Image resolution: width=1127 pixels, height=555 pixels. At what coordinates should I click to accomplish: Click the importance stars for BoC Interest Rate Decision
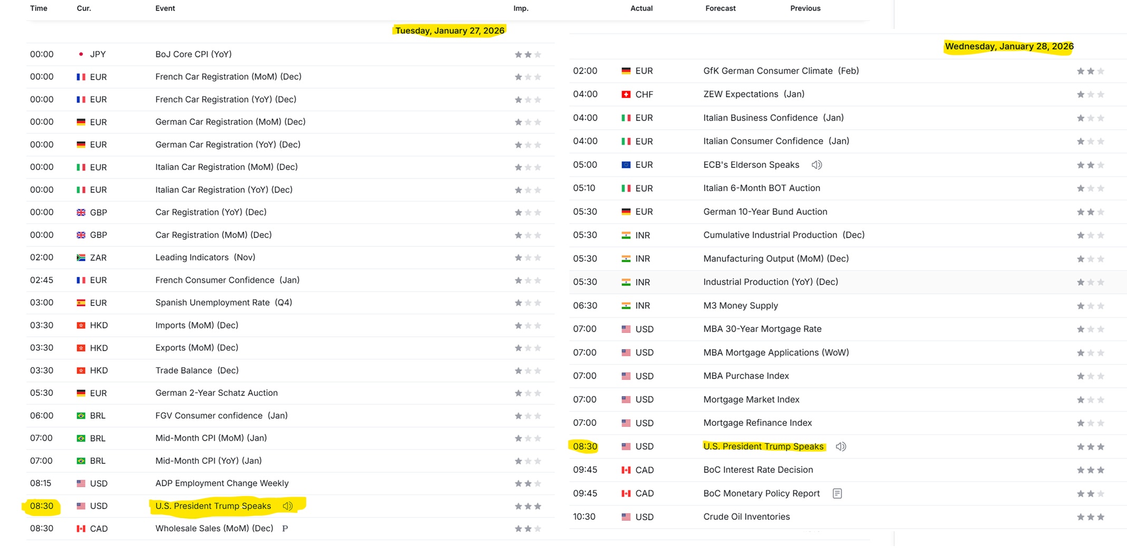click(x=1091, y=470)
